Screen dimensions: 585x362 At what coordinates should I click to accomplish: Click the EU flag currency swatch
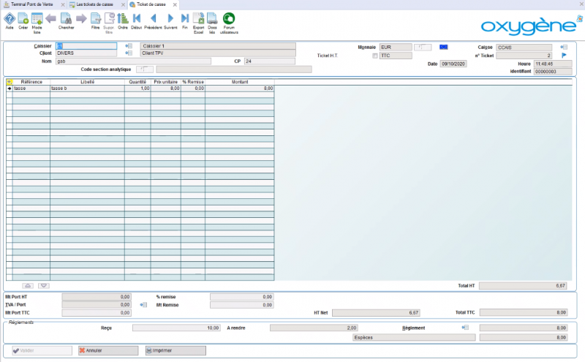coord(443,47)
